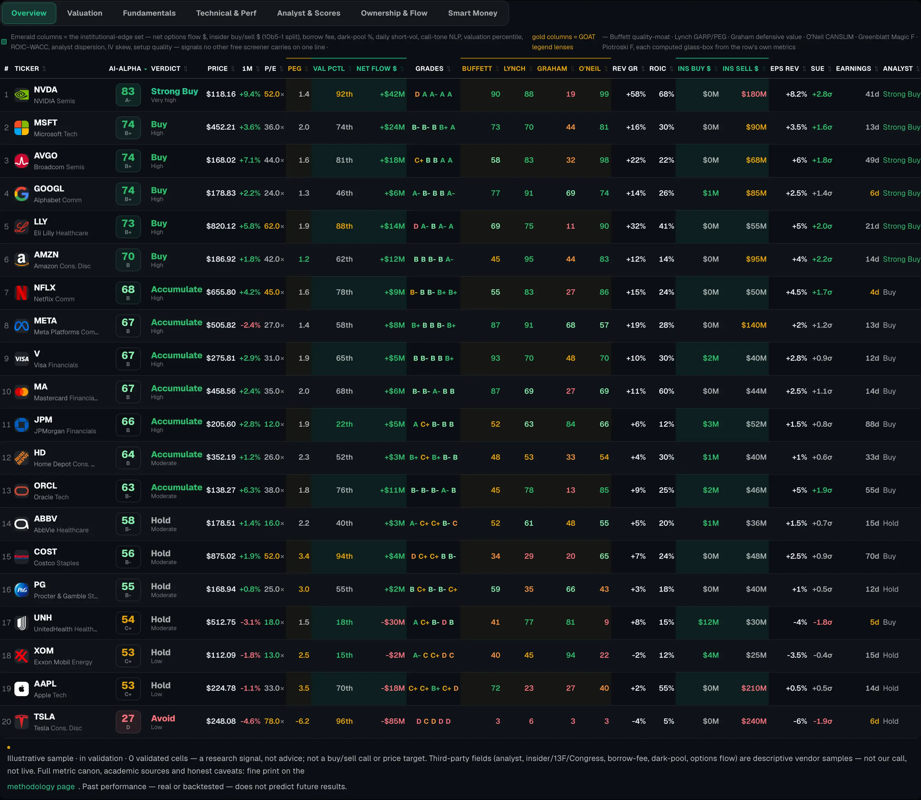Click the JPMorgan logo icon
The image size is (921, 800).
[21, 426]
